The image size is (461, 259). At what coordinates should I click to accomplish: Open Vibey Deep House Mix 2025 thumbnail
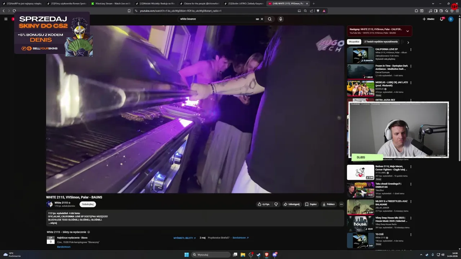[x=361, y=224]
